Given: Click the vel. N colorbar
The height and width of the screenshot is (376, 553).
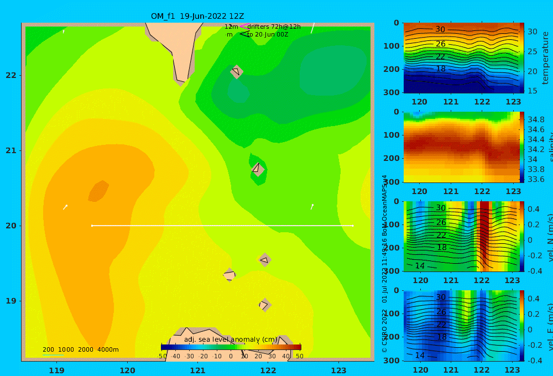Looking at the screenshot, I should (x=522, y=236).
